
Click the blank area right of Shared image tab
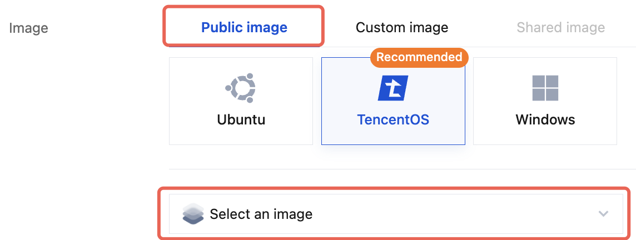623,27
